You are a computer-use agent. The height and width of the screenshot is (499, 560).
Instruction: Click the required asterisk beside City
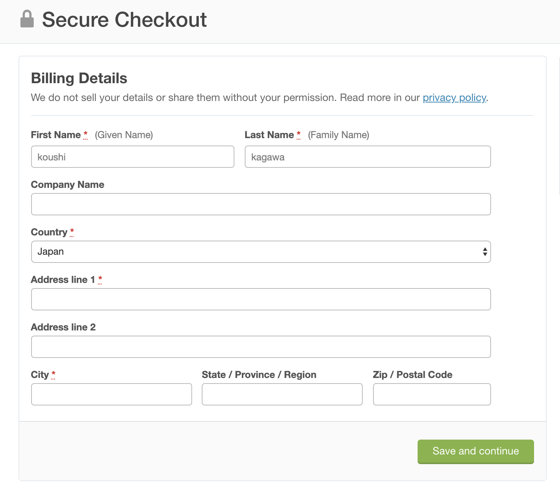(x=53, y=375)
